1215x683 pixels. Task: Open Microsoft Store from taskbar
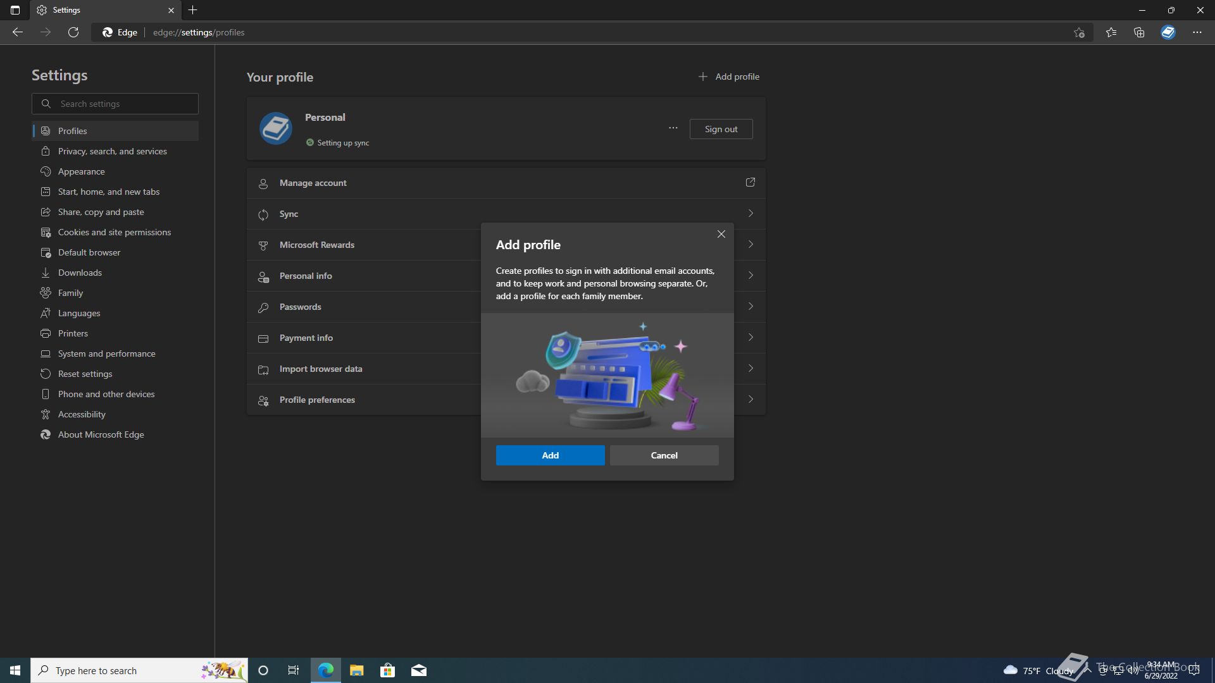pos(387,670)
